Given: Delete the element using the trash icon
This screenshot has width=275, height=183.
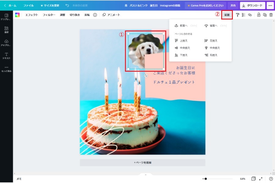Looking at the screenshot, I should click(x=271, y=15).
